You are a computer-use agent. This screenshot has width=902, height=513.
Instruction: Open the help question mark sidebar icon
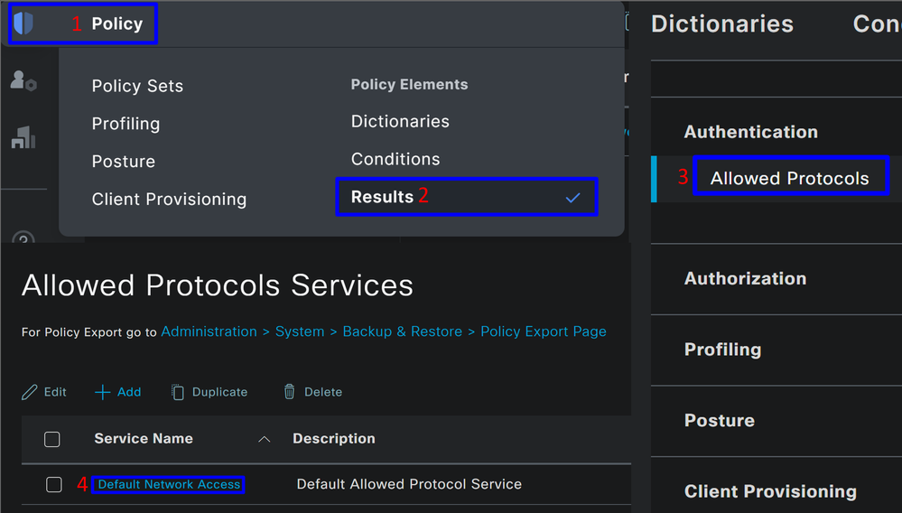[23, 237]
